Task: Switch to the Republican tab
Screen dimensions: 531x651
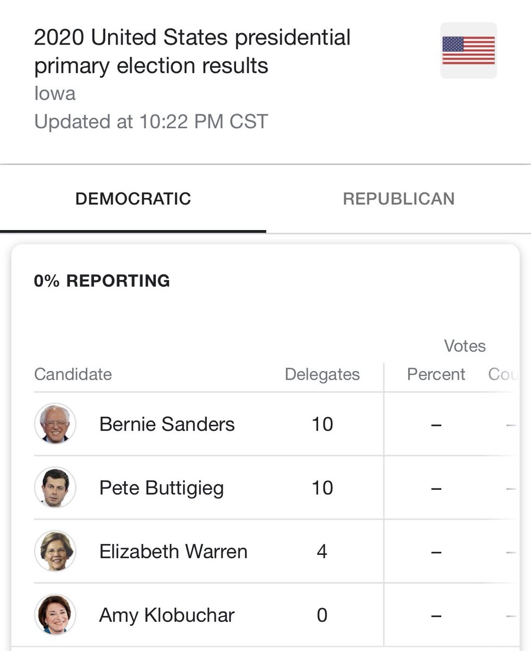Action: tap(399, 199)
